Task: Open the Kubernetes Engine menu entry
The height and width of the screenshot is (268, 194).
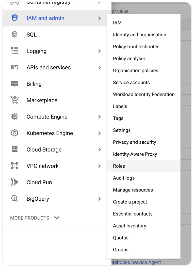Action: tap(55, 133)
